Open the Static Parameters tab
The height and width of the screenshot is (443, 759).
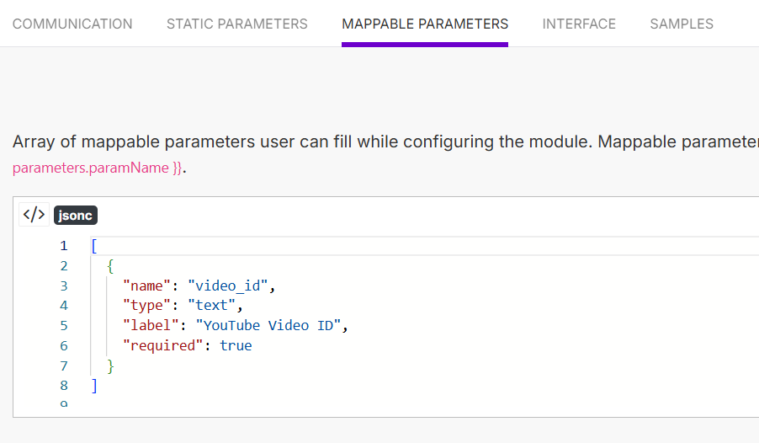click(237, 24)
